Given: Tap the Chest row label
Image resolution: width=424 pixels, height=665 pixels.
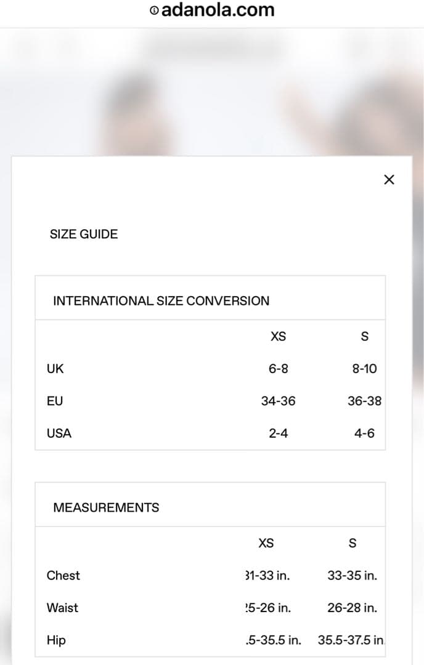Looking at the screenshot, I should pyautogui.click(x=63, y=576).
